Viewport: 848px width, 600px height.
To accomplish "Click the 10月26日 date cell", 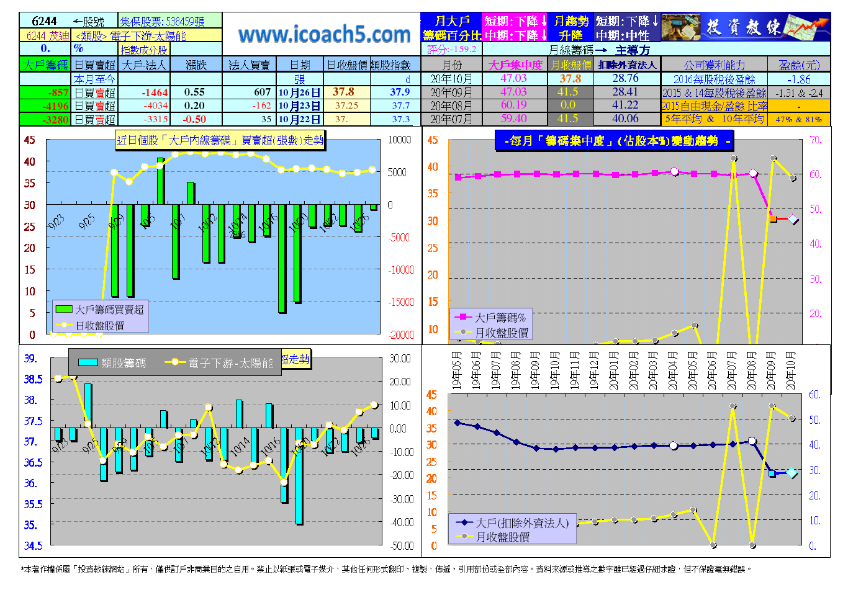I will coord(299,92).
